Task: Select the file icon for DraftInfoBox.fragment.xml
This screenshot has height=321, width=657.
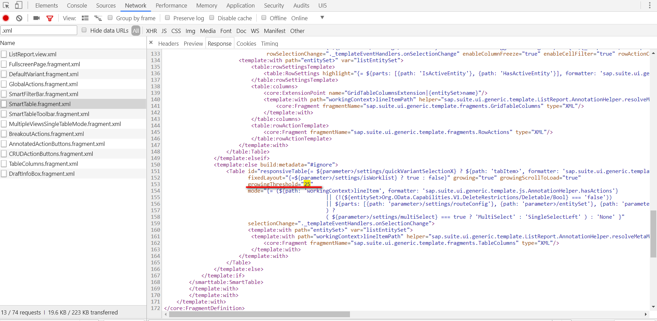Action: point(4,174)
